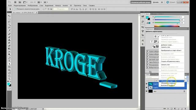Expand the Curves presets row
This screenshot has width=196, height=110.
point(148,54)
